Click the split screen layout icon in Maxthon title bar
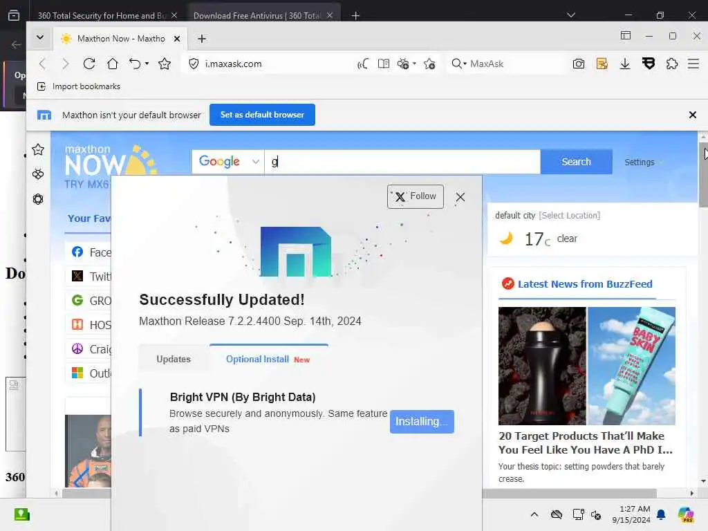This screenshot has width=708, height=531. click(x=625, y=36)
